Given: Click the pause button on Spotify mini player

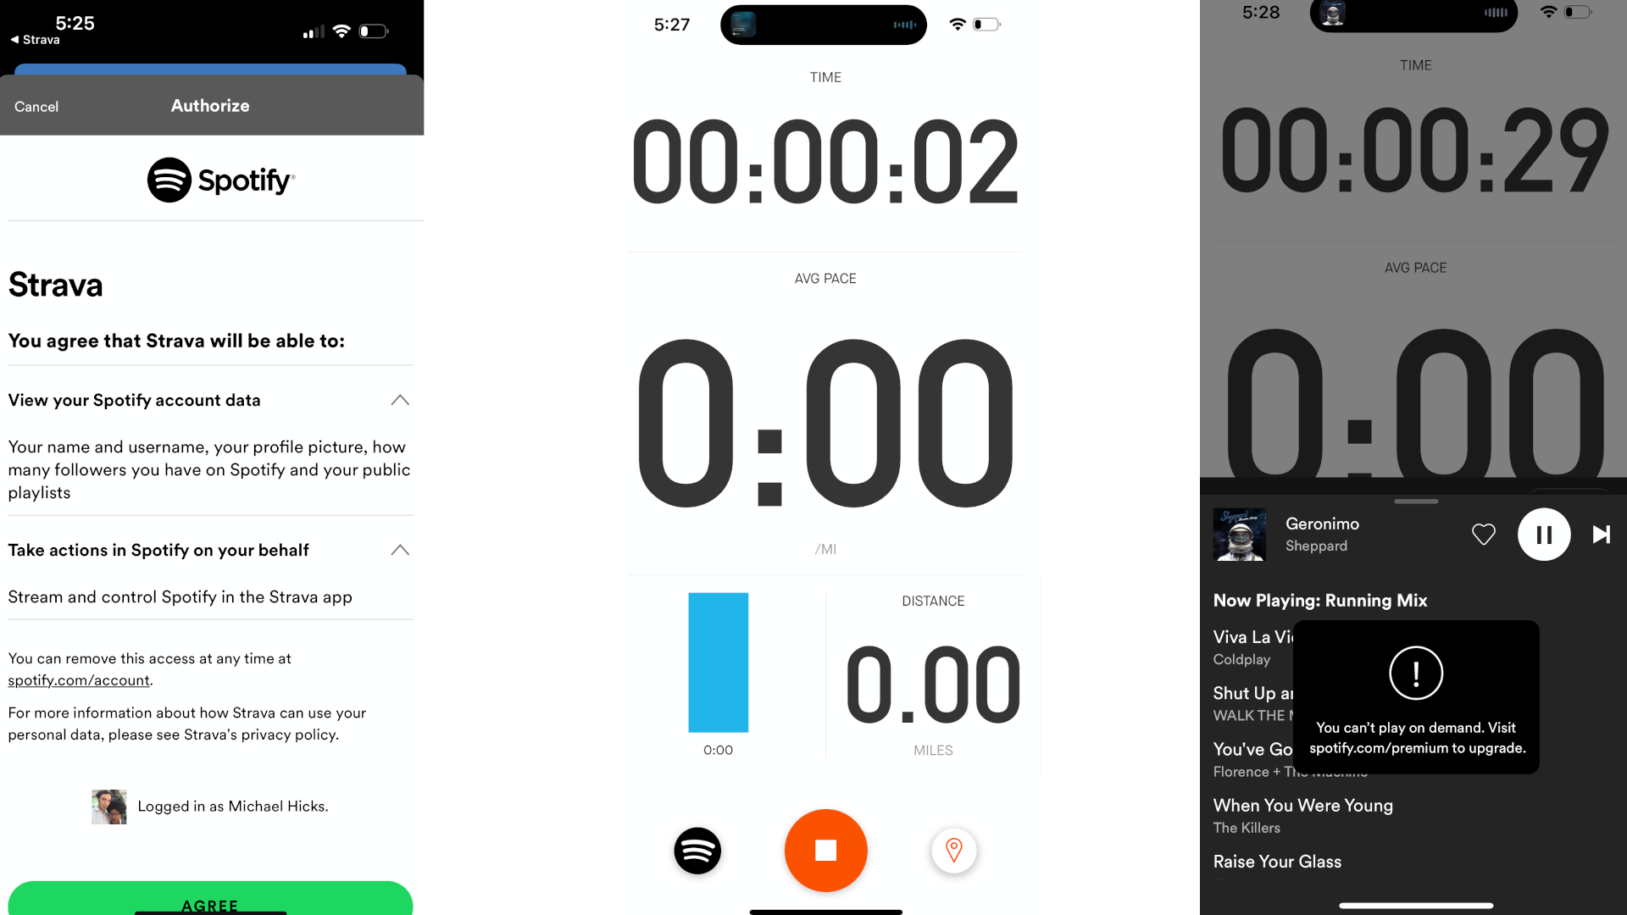Looking at the screenshot, I should (x=1543, y=534).
